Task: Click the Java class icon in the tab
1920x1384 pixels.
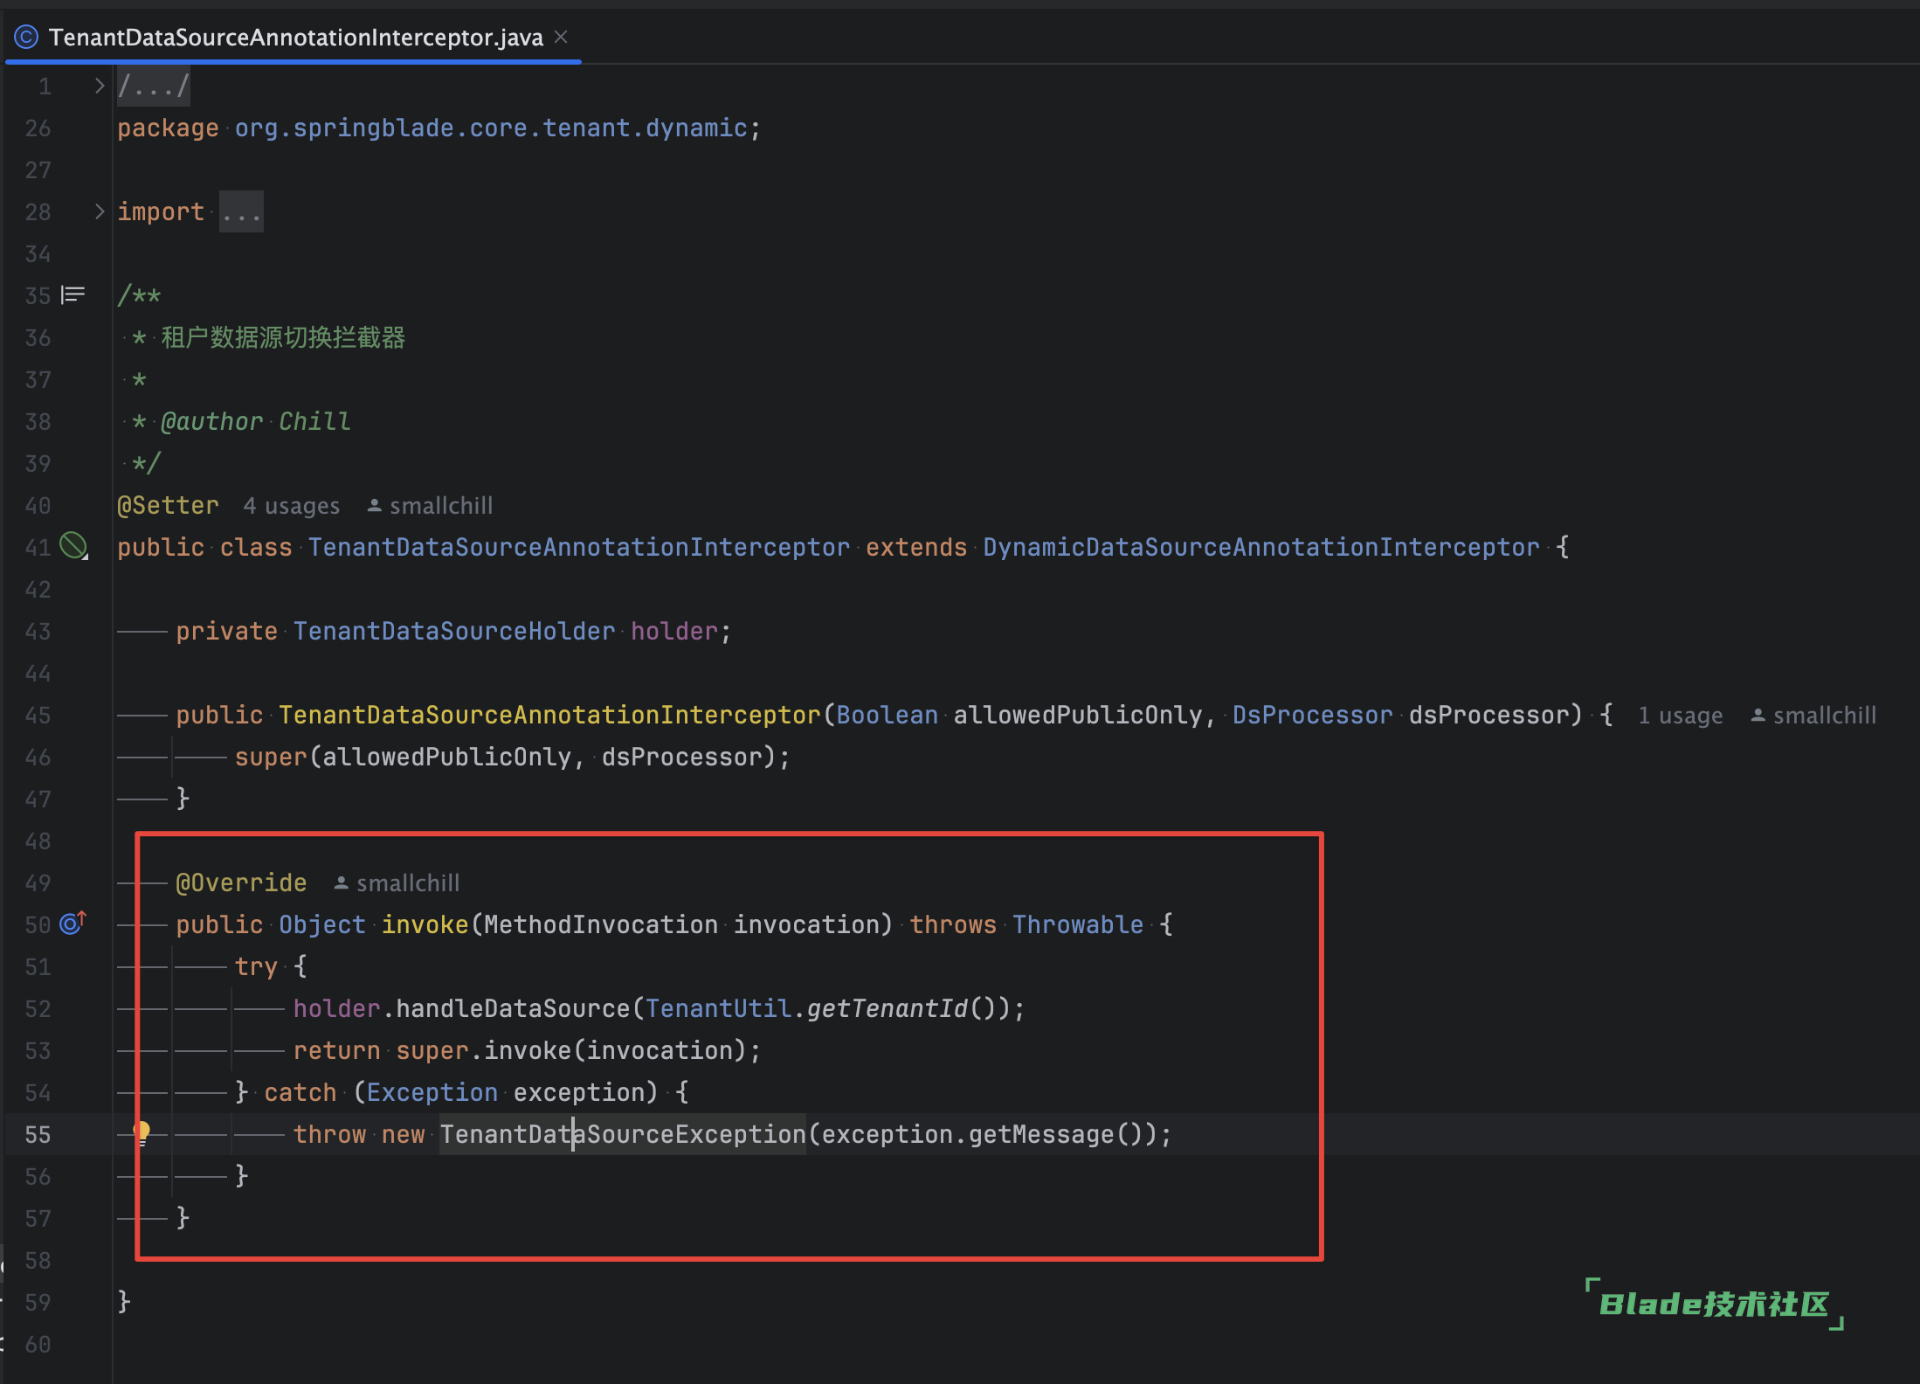Action: (26, 38)
